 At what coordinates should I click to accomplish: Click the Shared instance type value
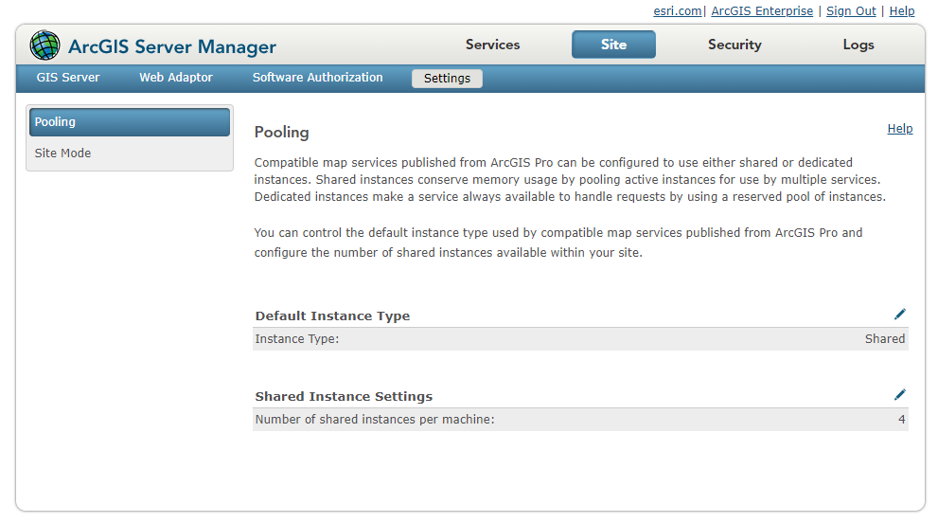click(885, 339)
